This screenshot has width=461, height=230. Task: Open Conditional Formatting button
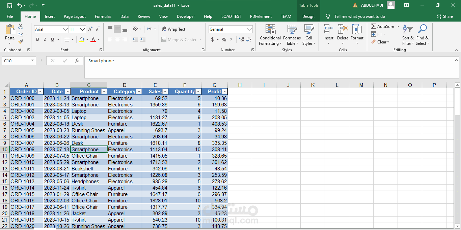tap(270, 35)
